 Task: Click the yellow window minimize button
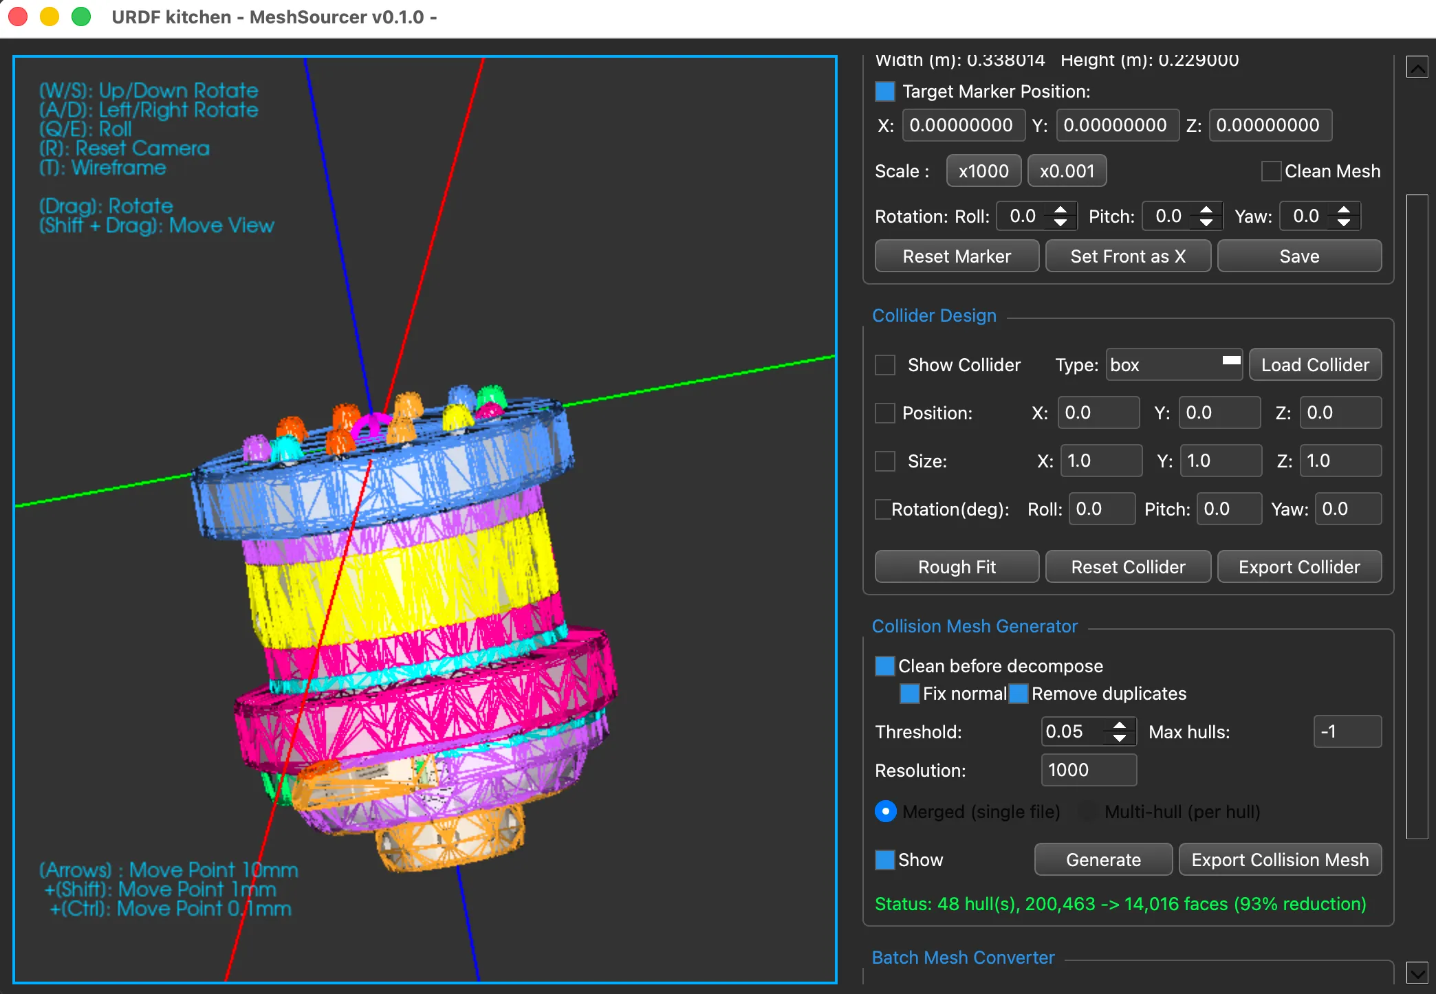[50, 16]
